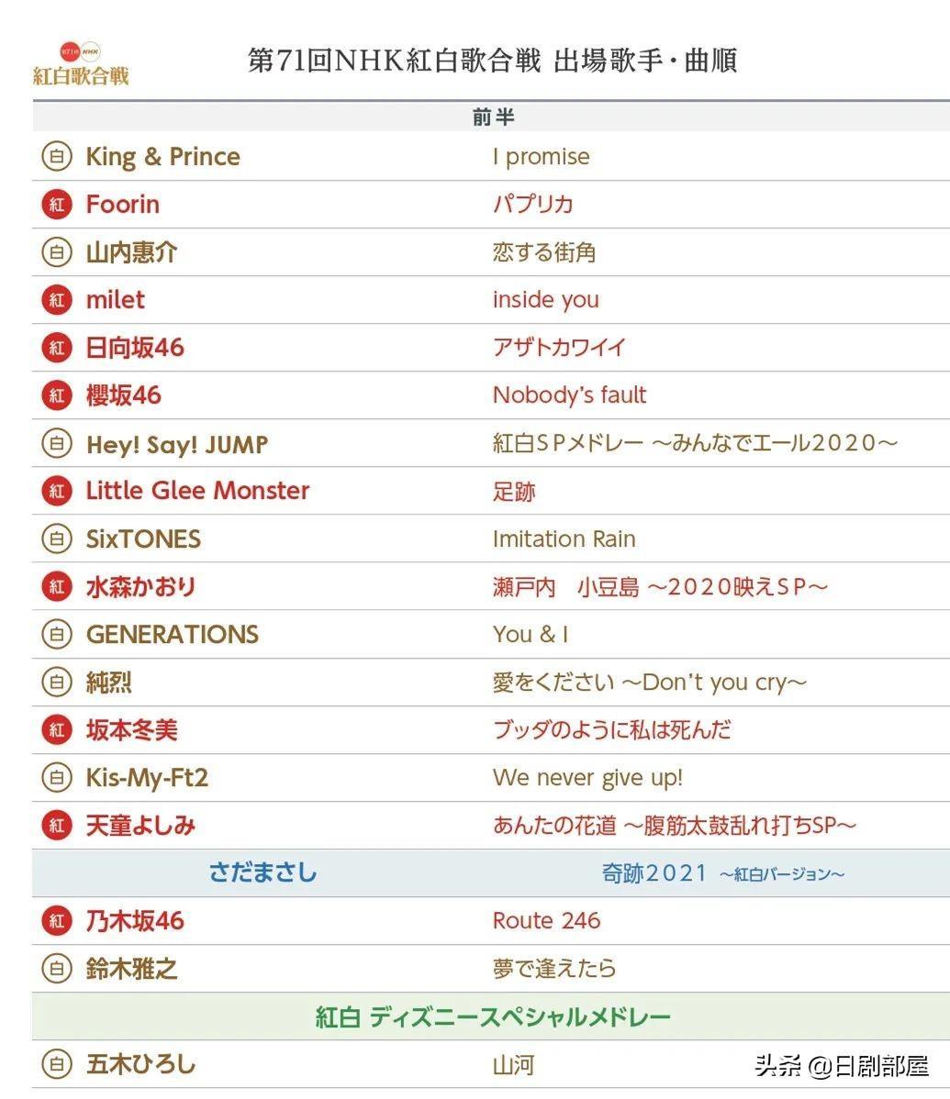Click the song title Nobody's fault

569,395
